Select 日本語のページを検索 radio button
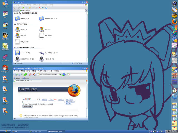178x133 pixels. [x=38, y=104]
